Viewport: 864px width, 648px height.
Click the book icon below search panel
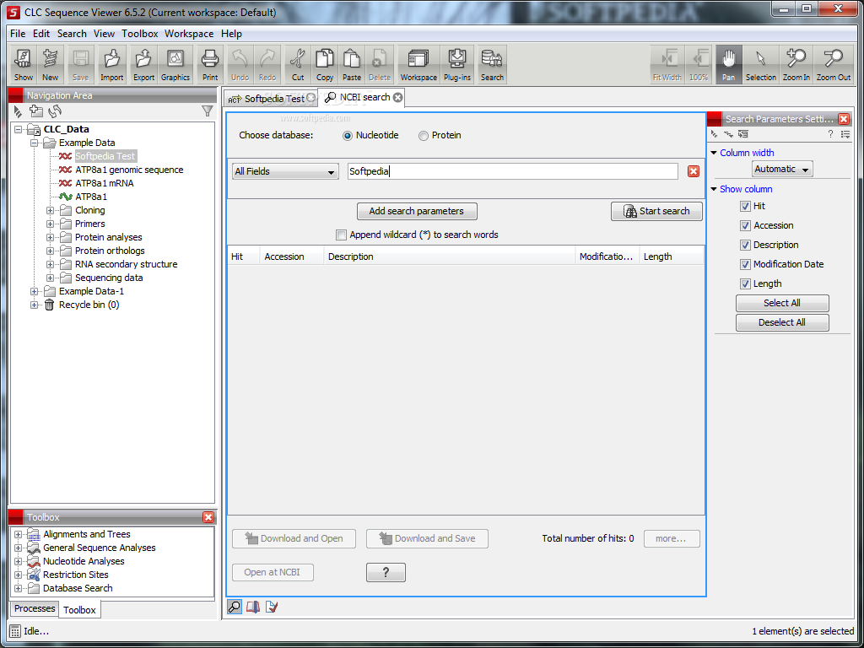coord(253,607)
